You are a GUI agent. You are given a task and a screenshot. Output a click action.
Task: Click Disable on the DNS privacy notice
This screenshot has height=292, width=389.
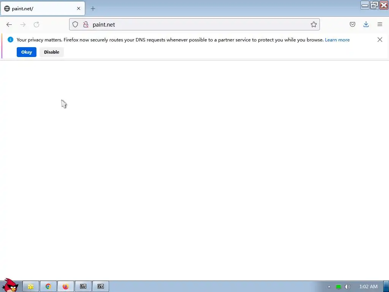52,52
